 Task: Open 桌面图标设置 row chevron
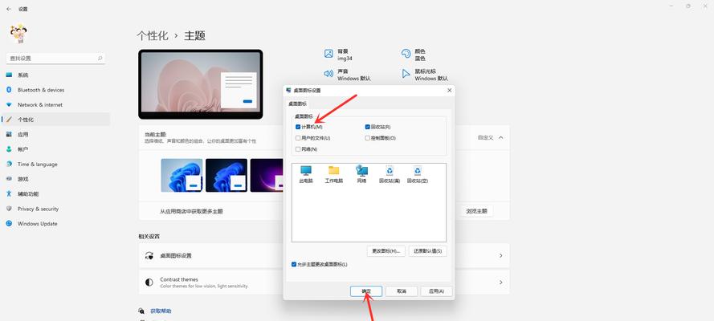(x=501, y=255)
